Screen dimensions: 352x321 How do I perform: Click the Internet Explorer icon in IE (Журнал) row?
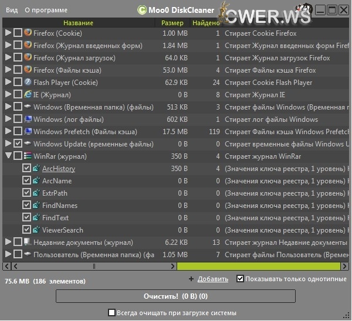pyautogui.click(x=28, y=95)
